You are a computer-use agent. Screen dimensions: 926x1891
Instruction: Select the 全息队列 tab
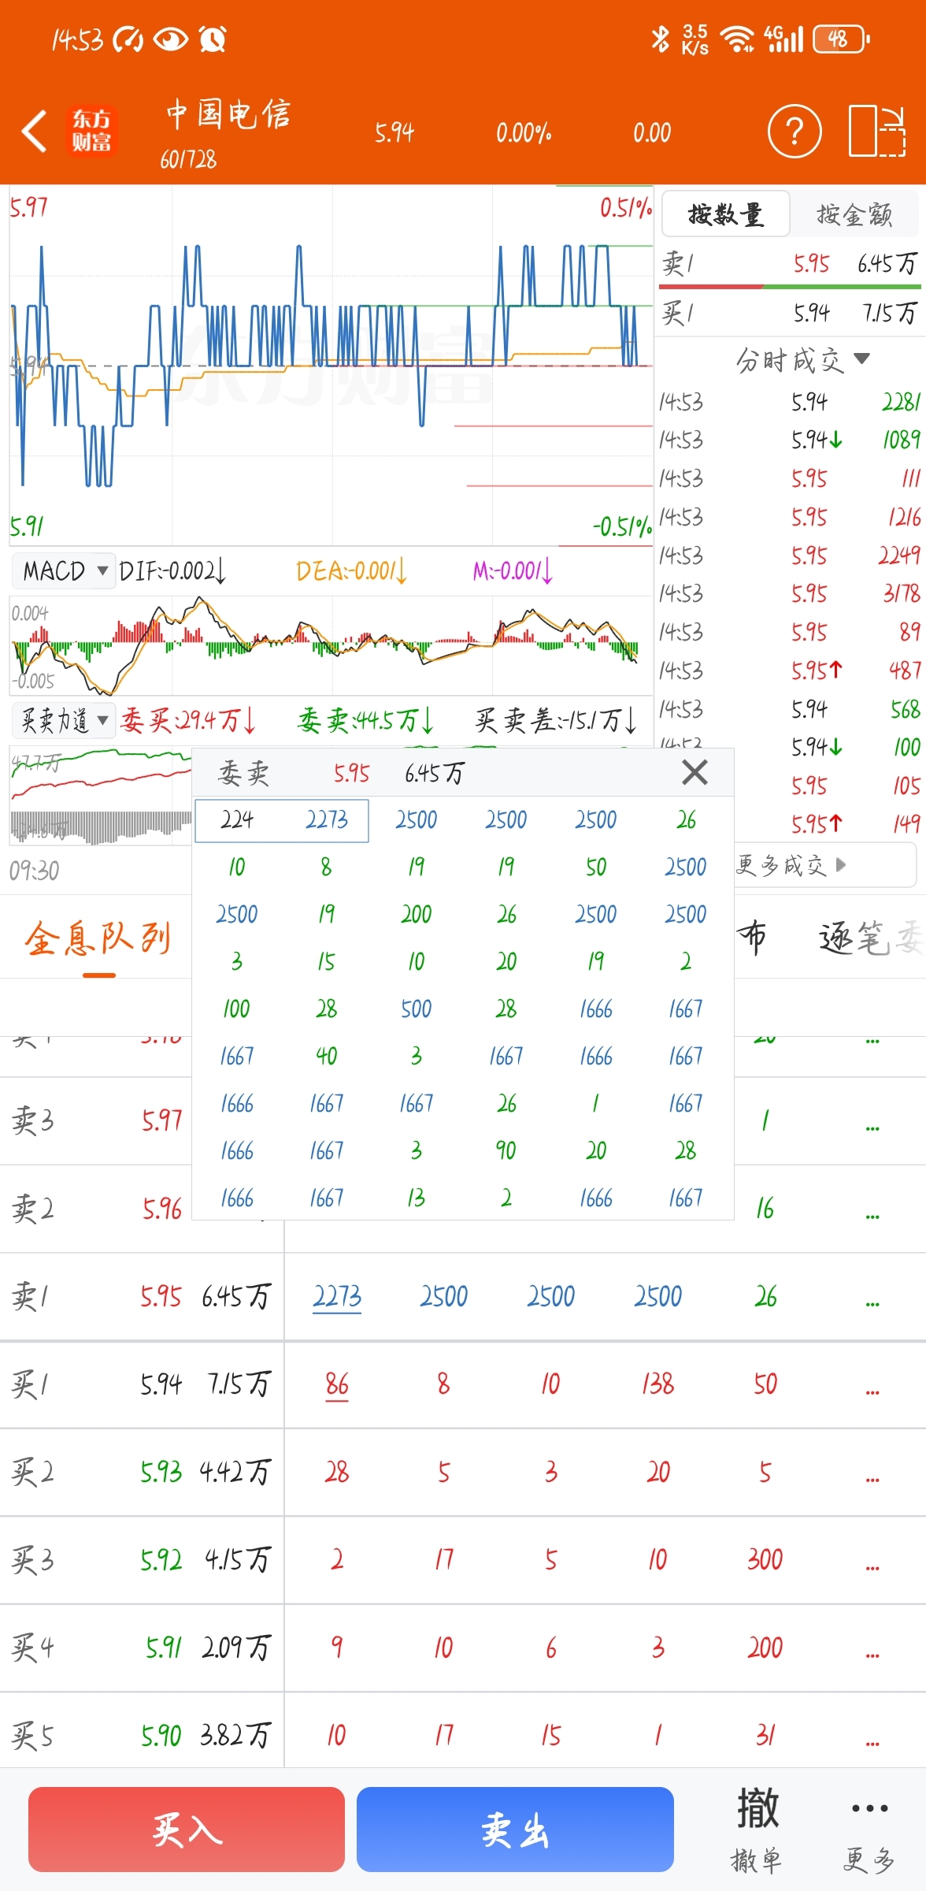[98, 938]
